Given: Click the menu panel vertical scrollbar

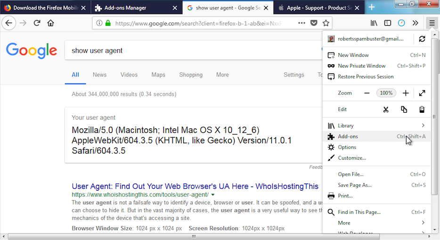Looking at the screenshot, I should coord(434,116).
